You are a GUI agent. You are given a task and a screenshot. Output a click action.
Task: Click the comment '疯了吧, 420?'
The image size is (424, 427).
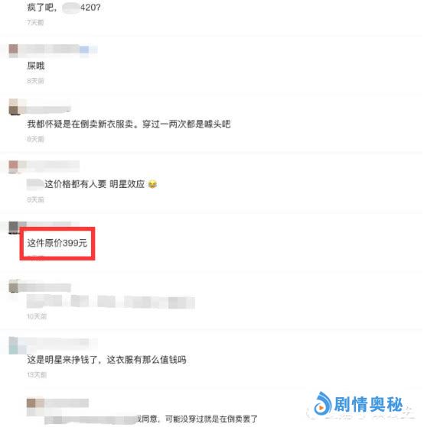64,8
